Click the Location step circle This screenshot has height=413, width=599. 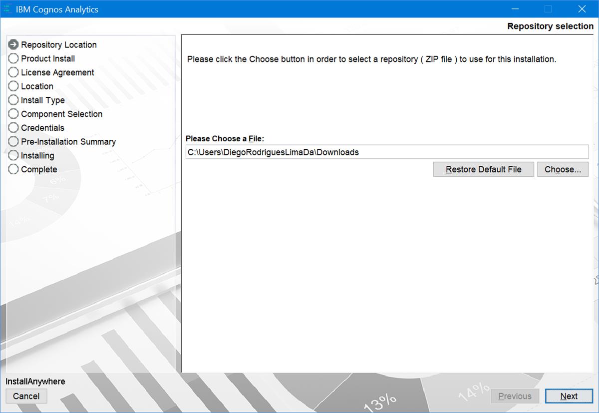[13, 86]
